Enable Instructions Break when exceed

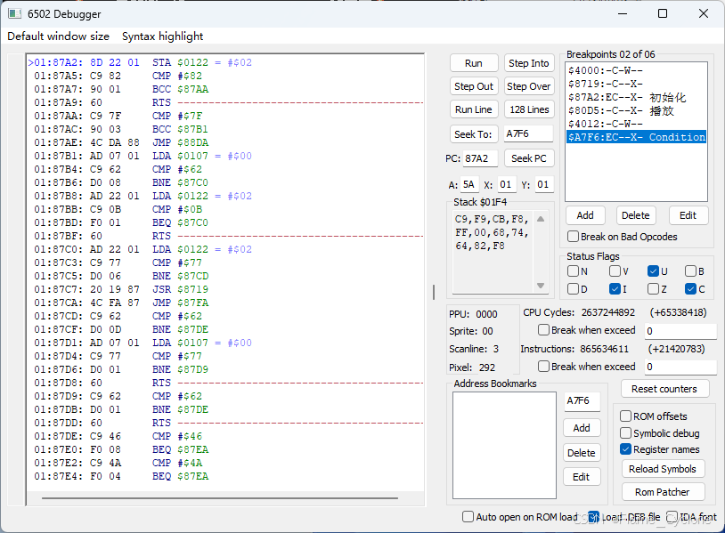(543, 367)
